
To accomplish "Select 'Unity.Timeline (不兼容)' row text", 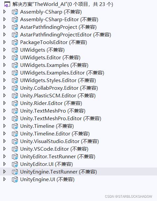I will pos(47,126).
